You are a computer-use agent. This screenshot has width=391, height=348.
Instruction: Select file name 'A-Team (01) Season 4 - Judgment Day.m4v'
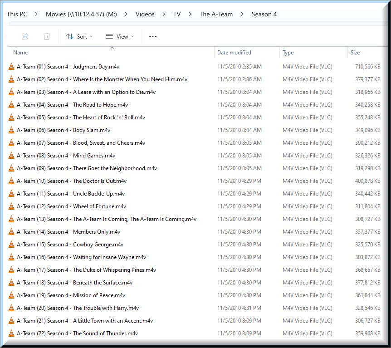68,67
